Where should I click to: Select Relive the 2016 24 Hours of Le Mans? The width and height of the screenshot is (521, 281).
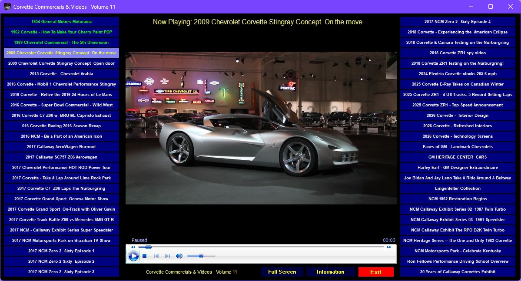[61, 94]
